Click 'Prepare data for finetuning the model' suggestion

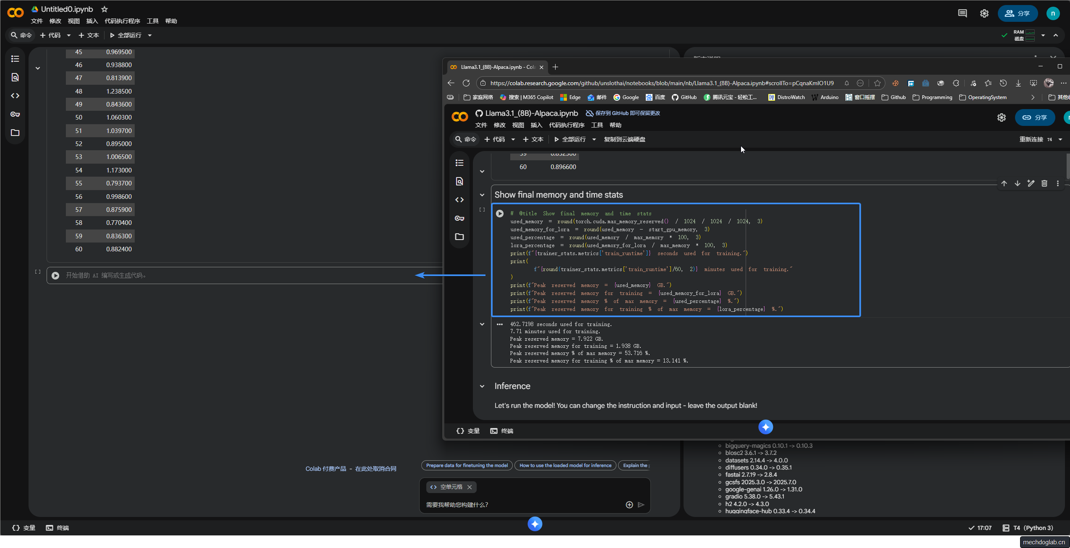tap(467, 465)
